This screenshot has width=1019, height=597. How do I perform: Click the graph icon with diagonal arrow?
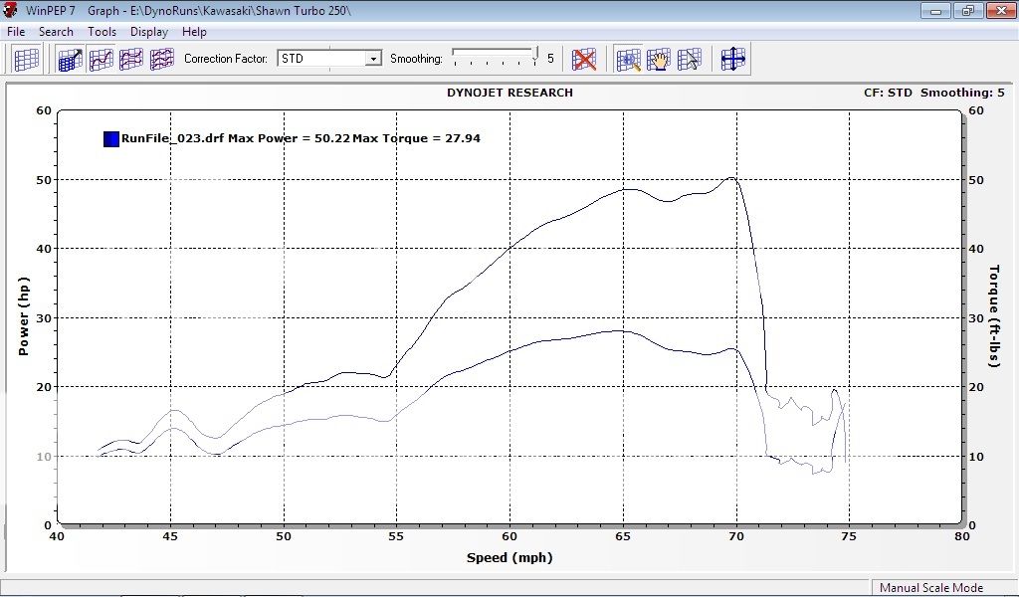tap(71, 59)
